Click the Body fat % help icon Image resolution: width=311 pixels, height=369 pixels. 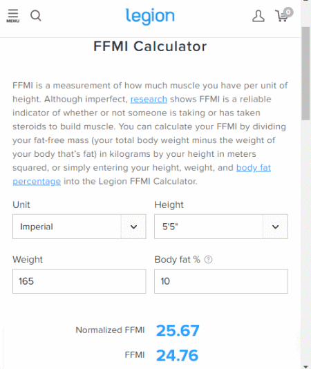click(208, 260)
